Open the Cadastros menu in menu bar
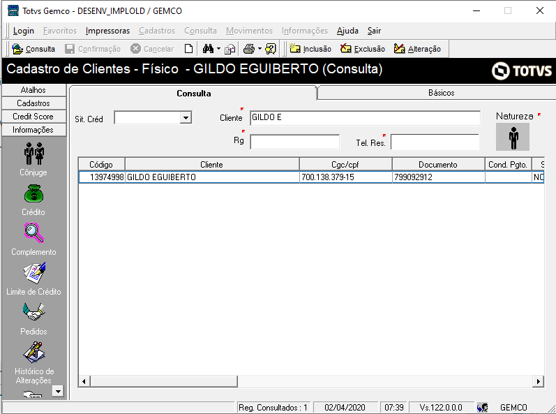This screenshot has height=414, width=556. coord(157,31)
